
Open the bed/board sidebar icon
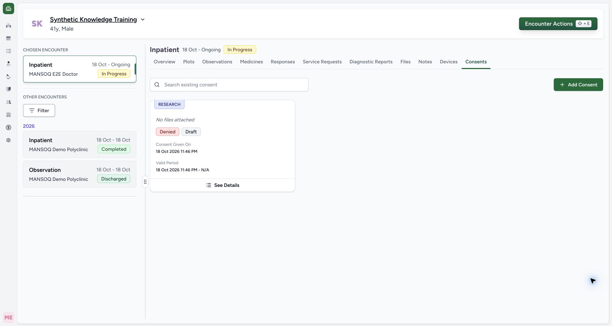[8, 115]
